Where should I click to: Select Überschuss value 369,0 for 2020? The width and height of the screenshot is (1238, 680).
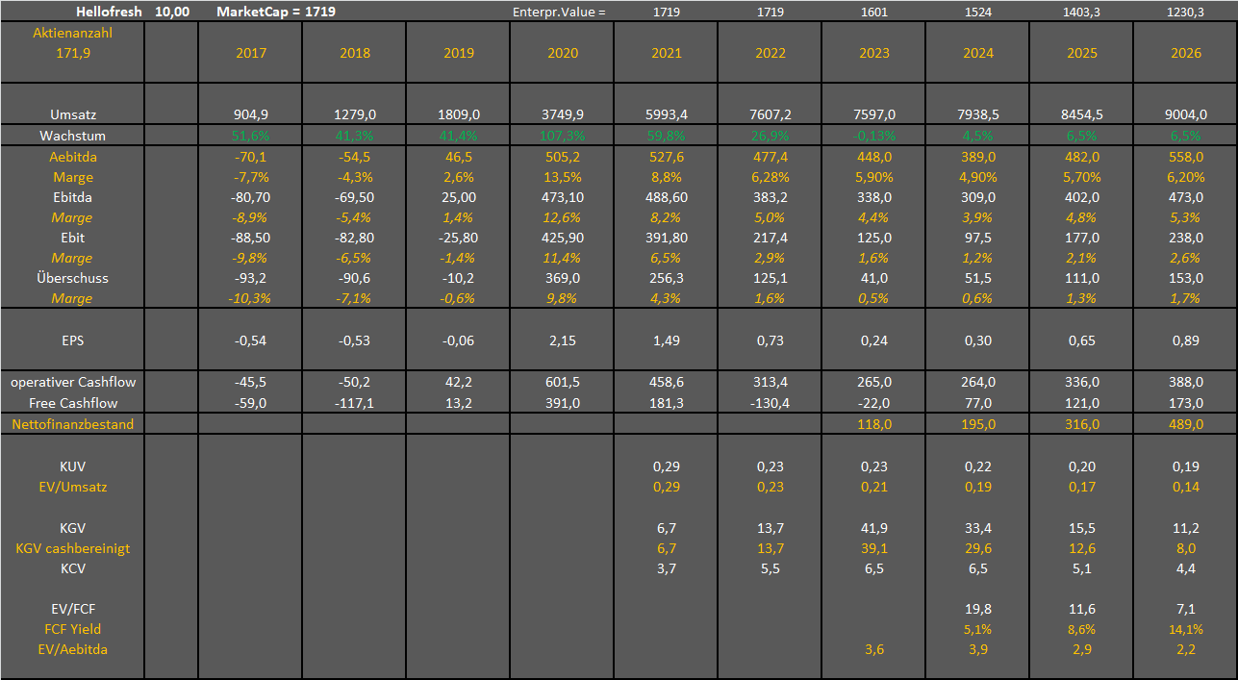(563, 278)
